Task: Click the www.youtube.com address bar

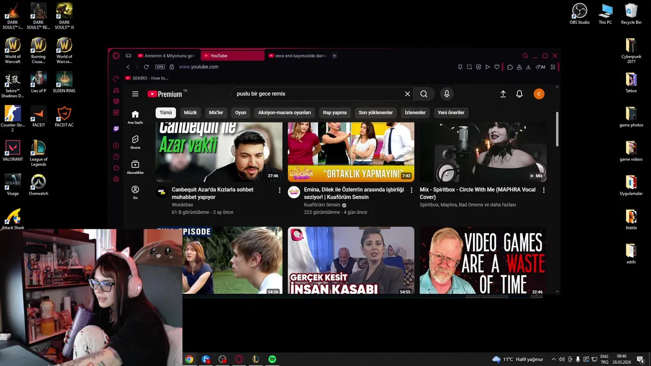Action: pos(198,67)
